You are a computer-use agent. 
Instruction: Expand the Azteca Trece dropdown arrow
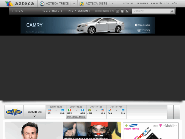(x=74, y=4)
